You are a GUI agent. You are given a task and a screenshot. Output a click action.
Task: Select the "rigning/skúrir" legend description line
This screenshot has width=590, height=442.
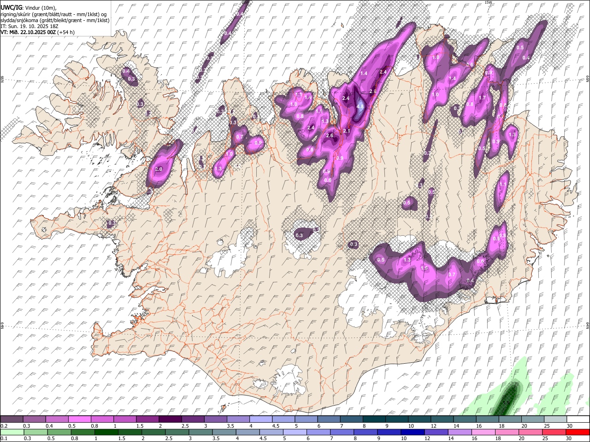pos(54,14)
